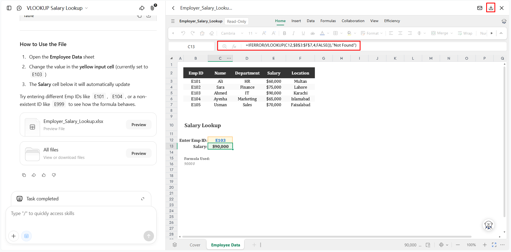
Task: Switch to the Collaboration ribbon tab
Action: (353, 21)
